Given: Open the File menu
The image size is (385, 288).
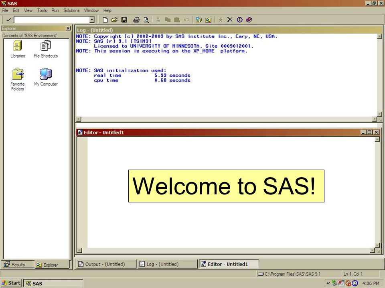Looking at the screenshot, I should coord(5,10).
